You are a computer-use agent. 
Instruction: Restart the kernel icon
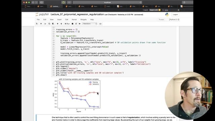coord(76,24)
